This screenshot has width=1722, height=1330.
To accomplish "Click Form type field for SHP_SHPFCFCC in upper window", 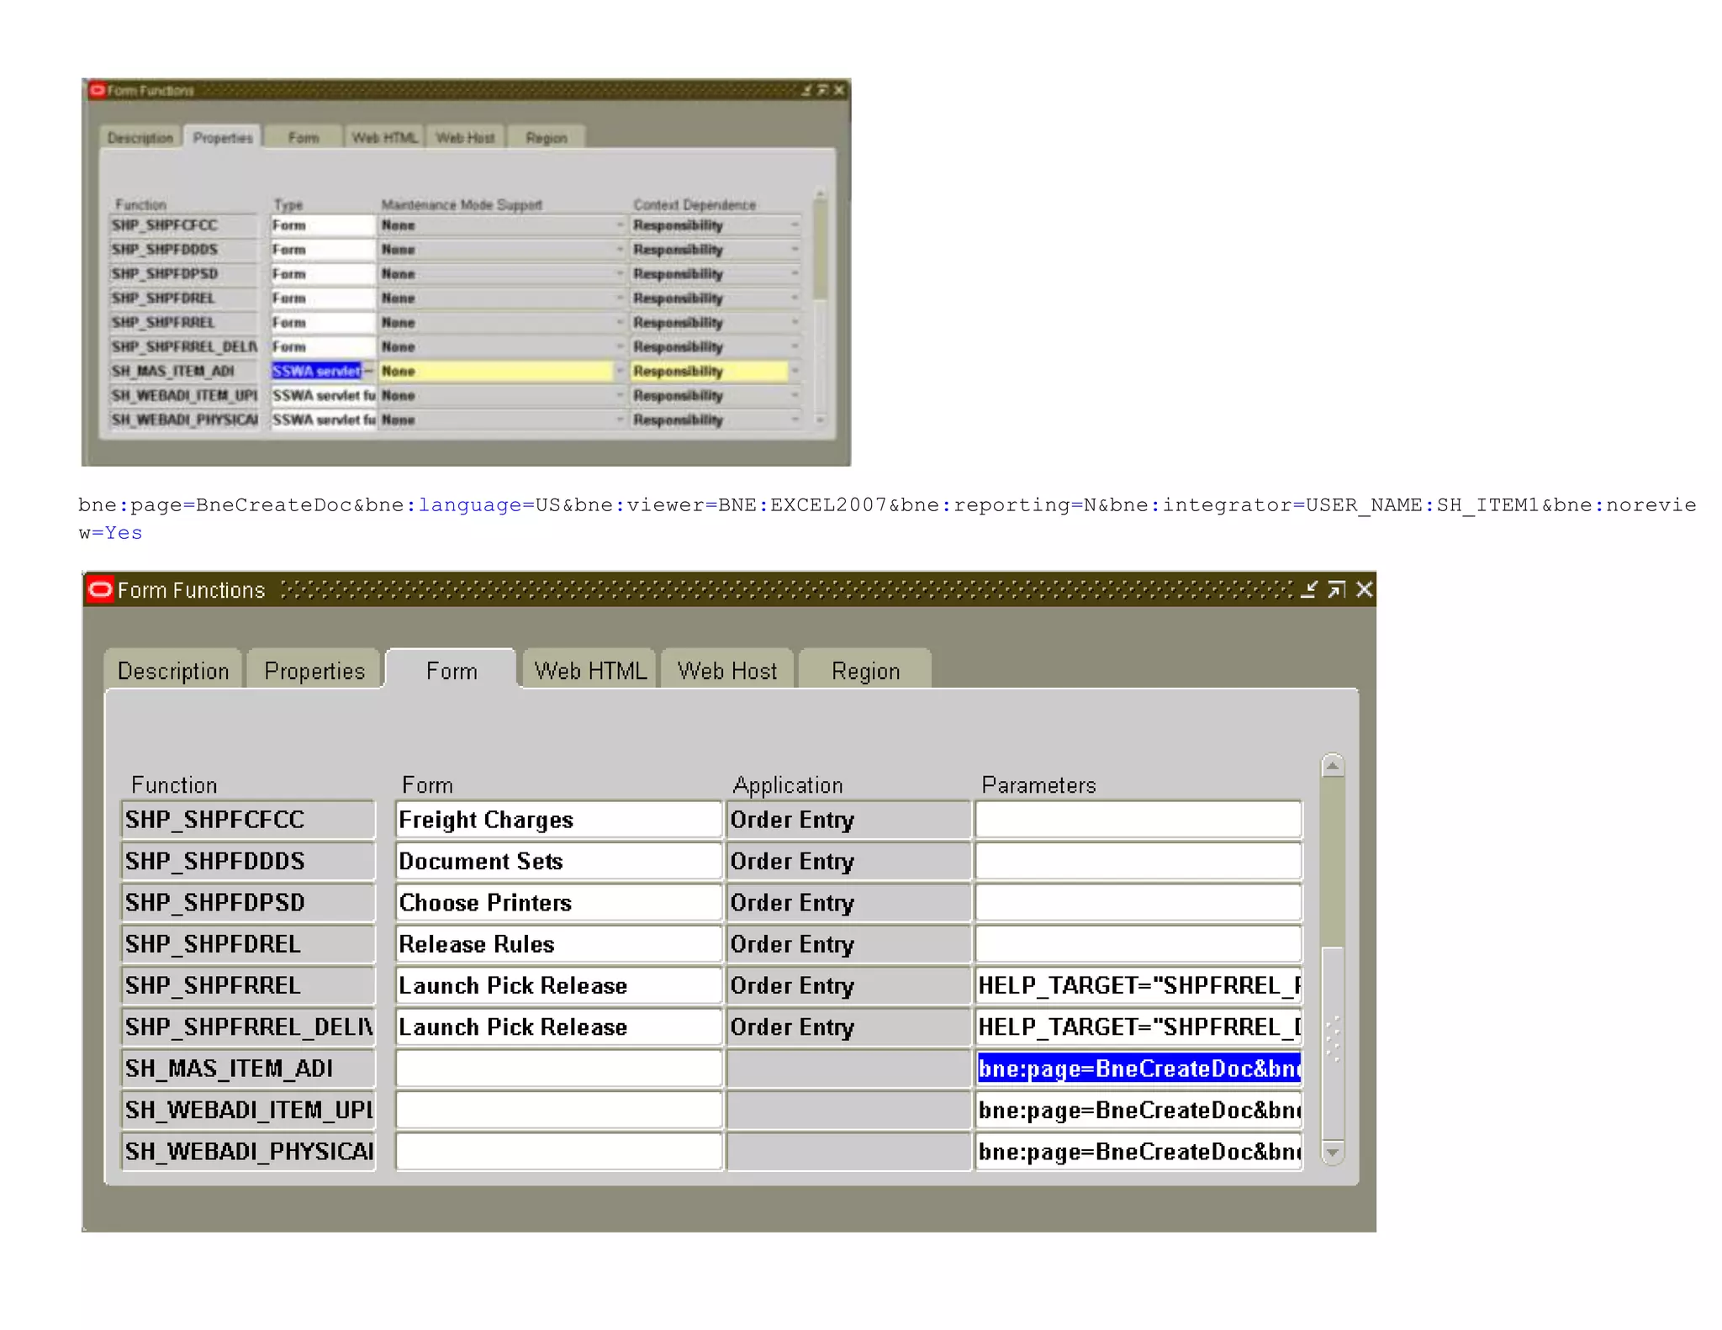I will 322,225.
